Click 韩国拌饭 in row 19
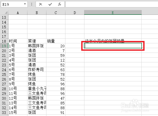158x116 pixels. pos(37,46)
